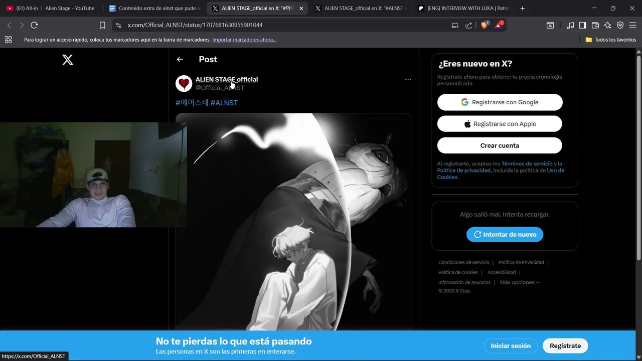Image resolution: width=642 pixels, height=361 pixels.
Task: Open ALIEN STAGE official profile avatar
Action: (x=184, y=84)
